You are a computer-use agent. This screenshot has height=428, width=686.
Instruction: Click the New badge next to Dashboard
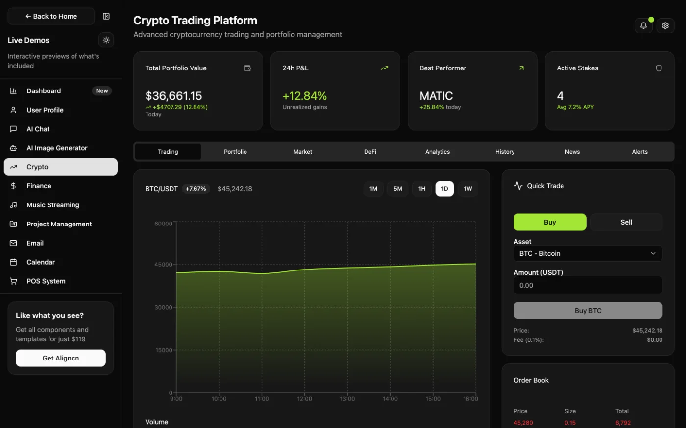[x=102, y=91]
